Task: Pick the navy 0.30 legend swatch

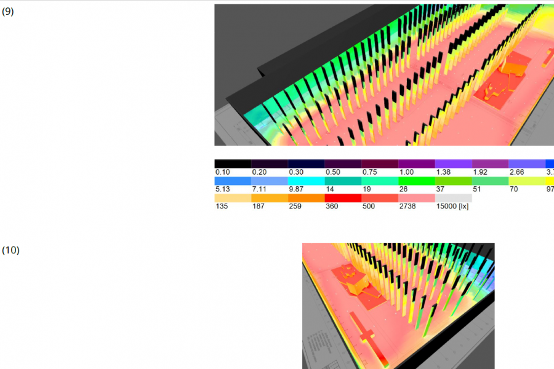Action: coord(307,164)
